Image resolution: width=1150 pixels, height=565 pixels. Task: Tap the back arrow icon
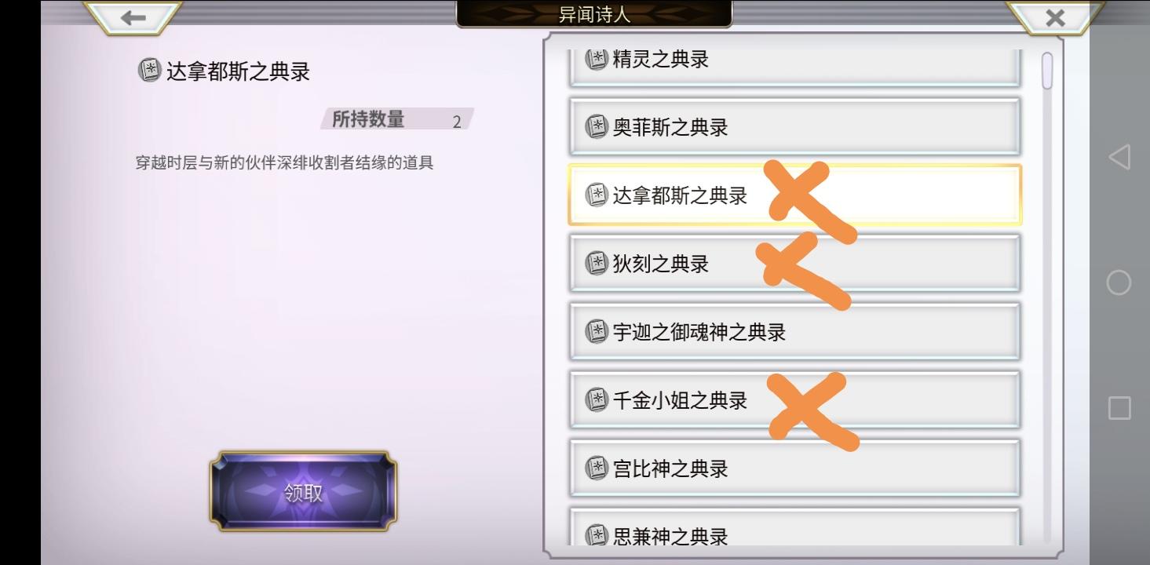point(133,17)
